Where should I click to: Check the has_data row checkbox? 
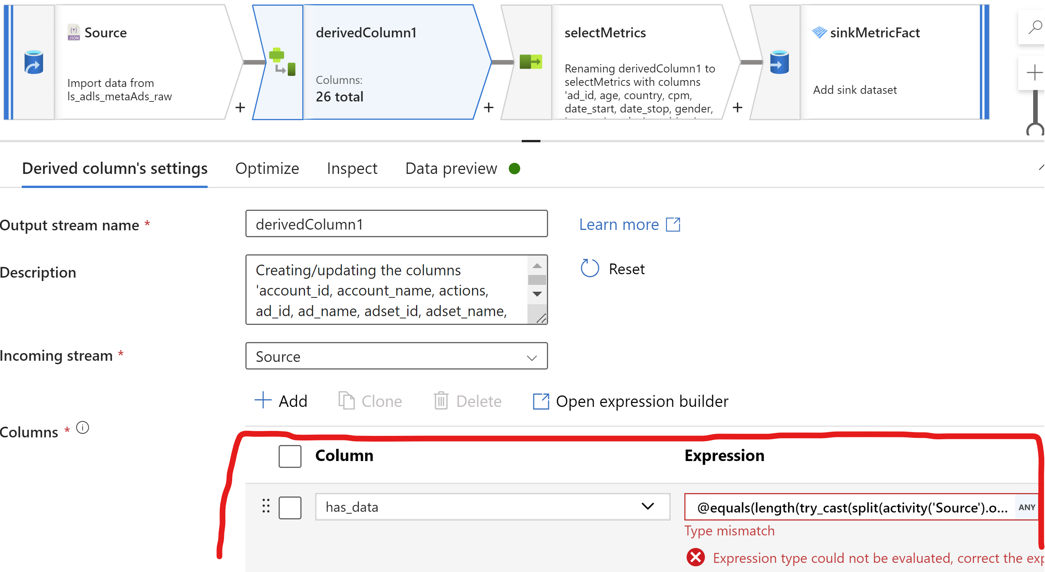pyautogui.click(x=290, y=507)
